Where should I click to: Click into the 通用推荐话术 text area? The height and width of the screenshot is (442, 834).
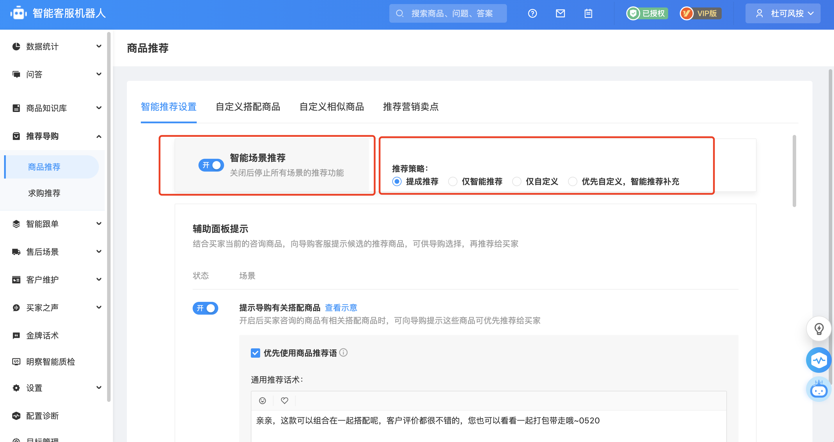click(x=489, y=425)
